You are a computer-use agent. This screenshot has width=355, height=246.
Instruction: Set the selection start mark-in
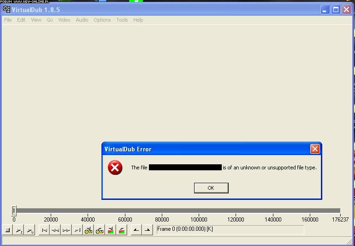coord(136,230)
